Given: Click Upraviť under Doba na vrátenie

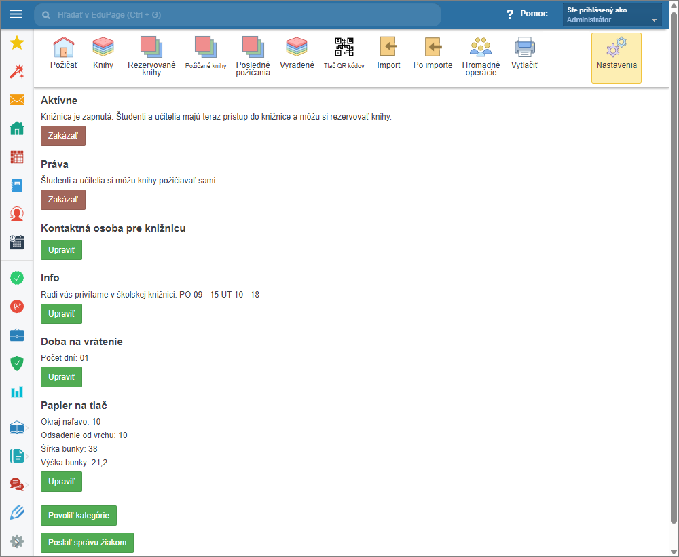Looking at the screenshot, I should 61,377.
